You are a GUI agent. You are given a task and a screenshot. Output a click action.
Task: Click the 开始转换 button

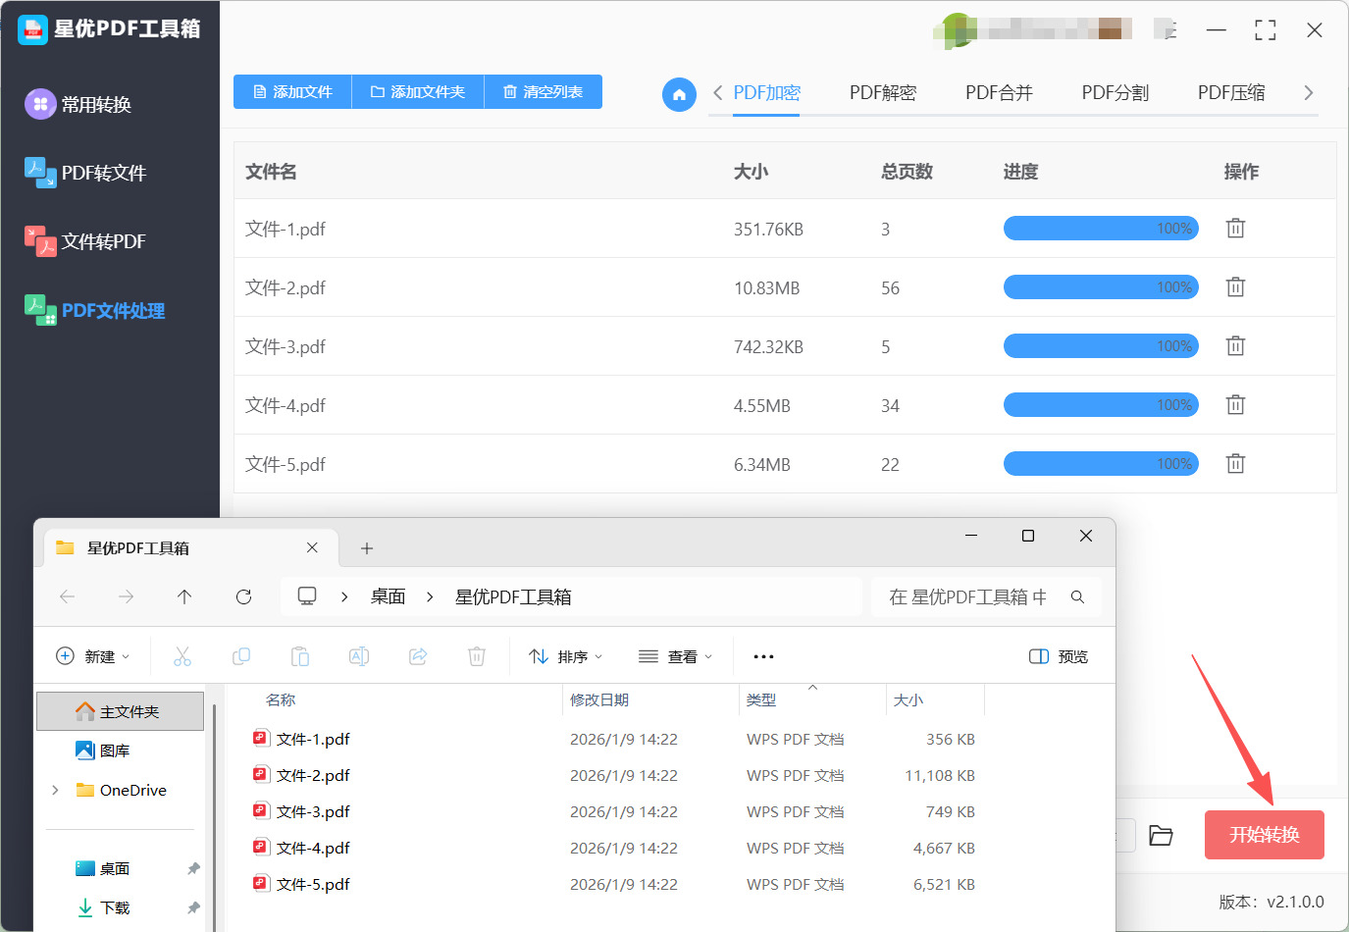click(1264, 835)
